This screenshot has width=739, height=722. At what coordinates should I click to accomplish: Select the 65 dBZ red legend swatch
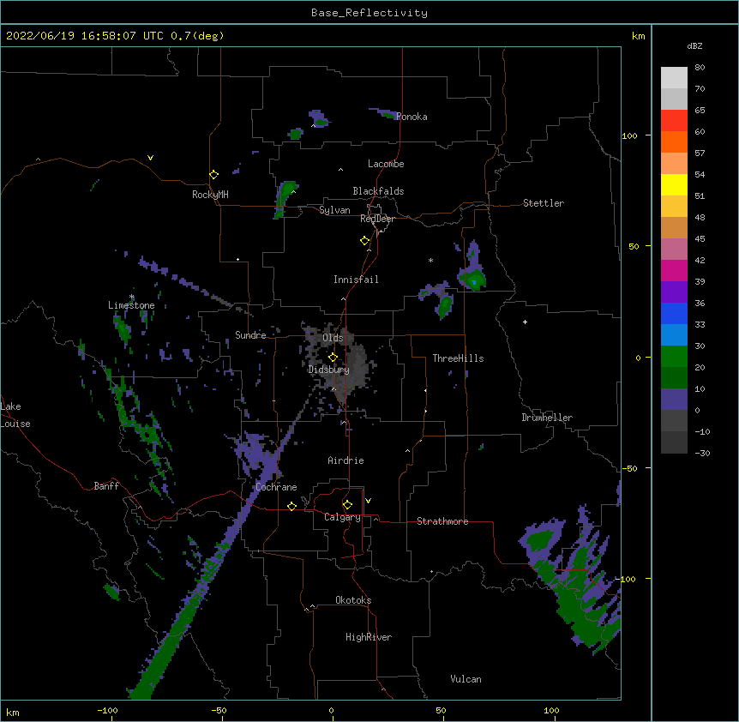tap(674, 120)
